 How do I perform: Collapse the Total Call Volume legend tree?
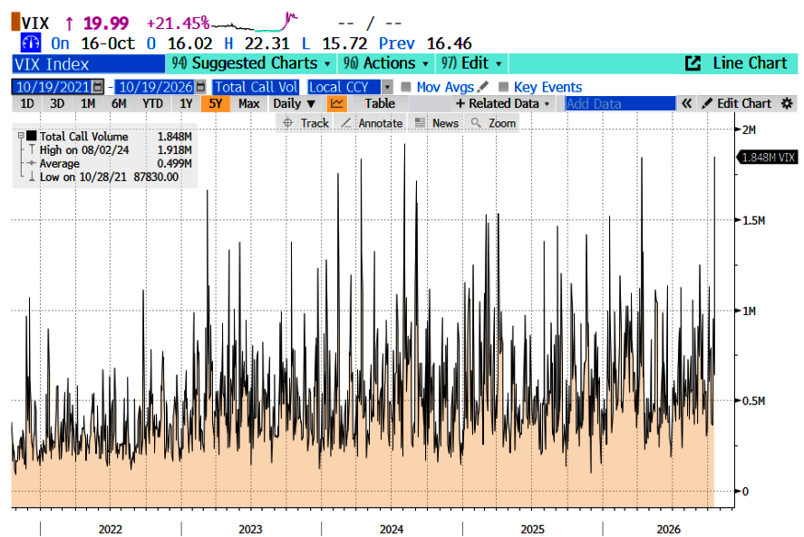pyautogui.click(x=21, y=136)
